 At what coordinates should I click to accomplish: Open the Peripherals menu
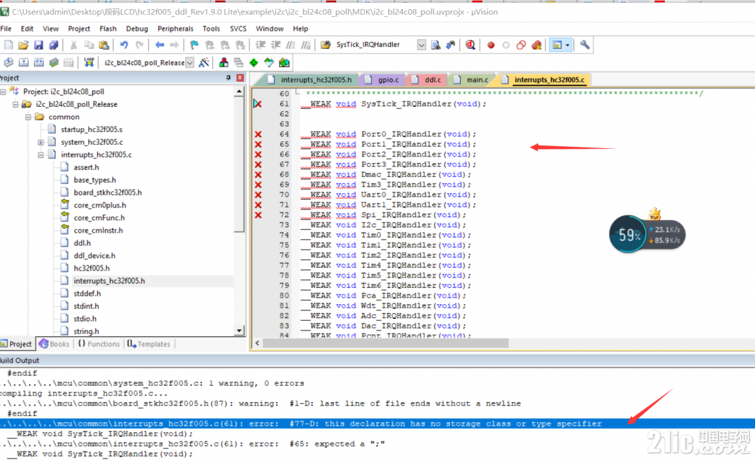point(175,29)
